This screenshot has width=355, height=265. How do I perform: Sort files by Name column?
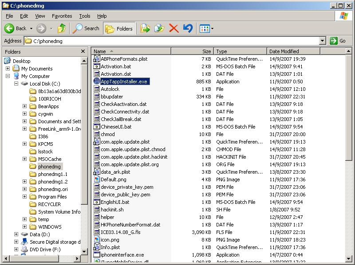(131, 51)
